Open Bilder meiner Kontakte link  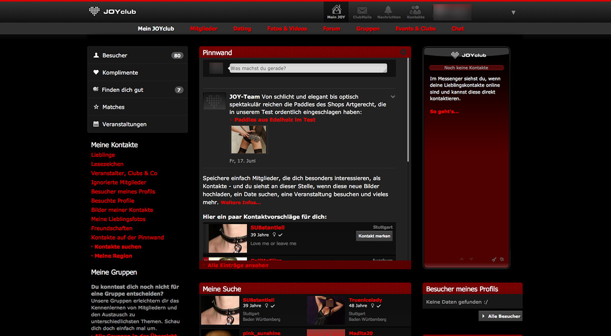point(122,210)
